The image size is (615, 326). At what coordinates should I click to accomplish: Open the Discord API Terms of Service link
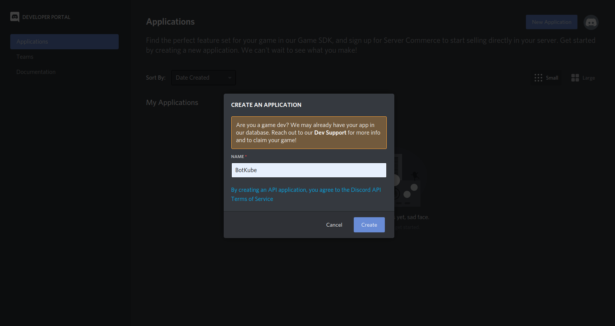point(306,194)
